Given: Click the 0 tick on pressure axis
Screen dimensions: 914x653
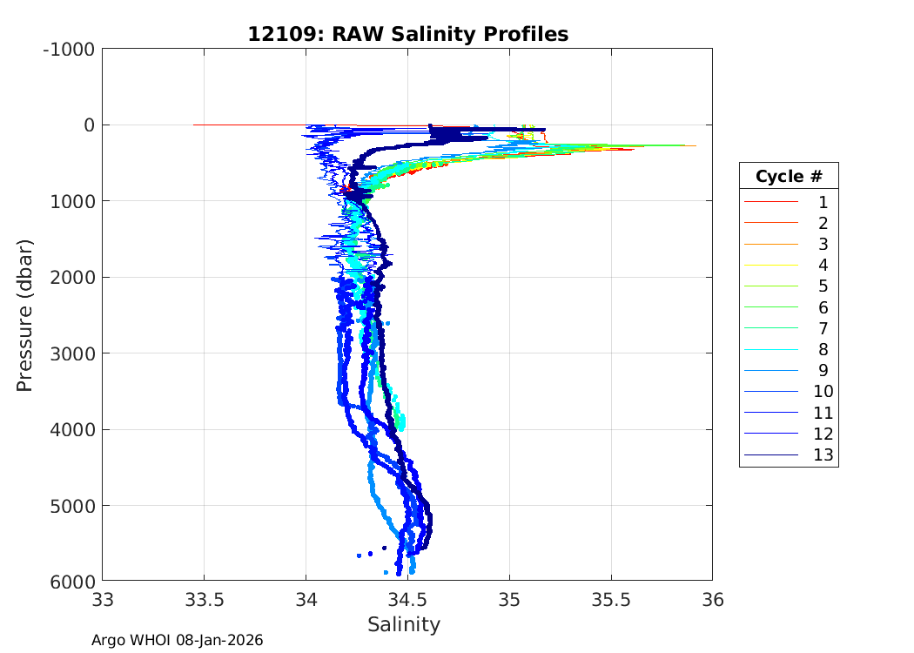Looking at the screenshot, I should click(89, 125).
